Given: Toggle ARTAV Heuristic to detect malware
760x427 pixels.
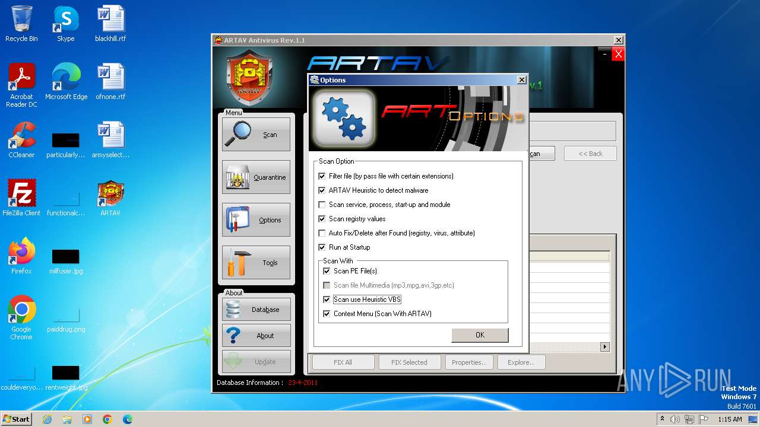Looking at the screenshot, I should point(322,190).
